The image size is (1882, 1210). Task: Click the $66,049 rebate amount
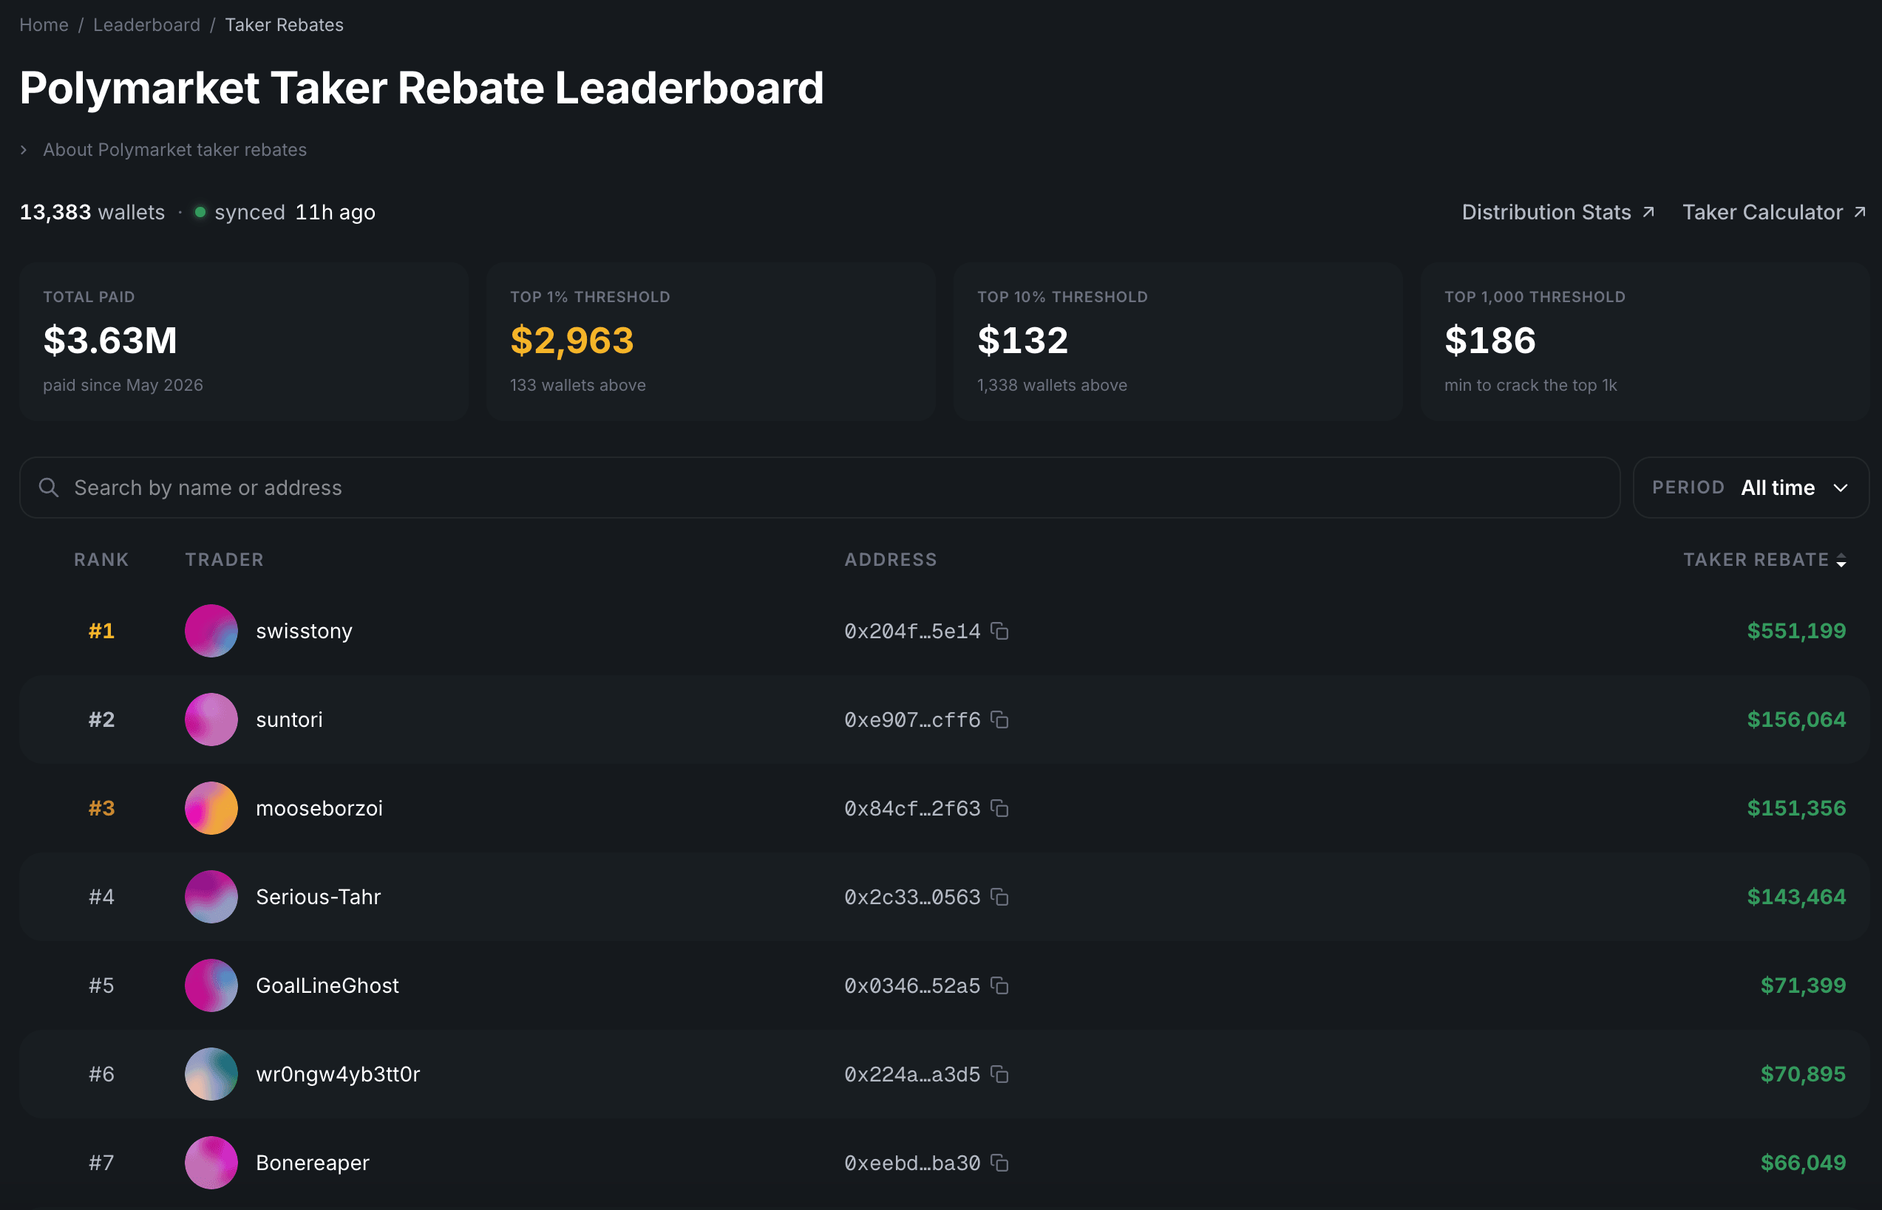click(x=1803, y=1163)
